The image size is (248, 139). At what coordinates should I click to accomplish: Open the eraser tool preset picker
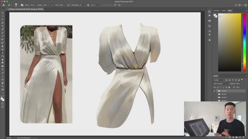tap(10, 5)
